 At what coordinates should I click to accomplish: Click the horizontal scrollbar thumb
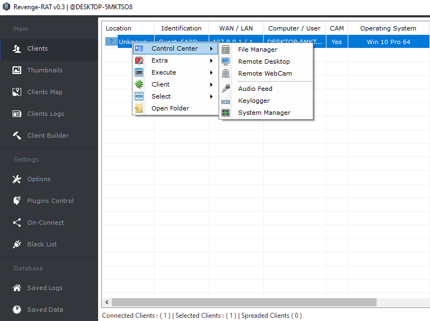pos(244,302)
